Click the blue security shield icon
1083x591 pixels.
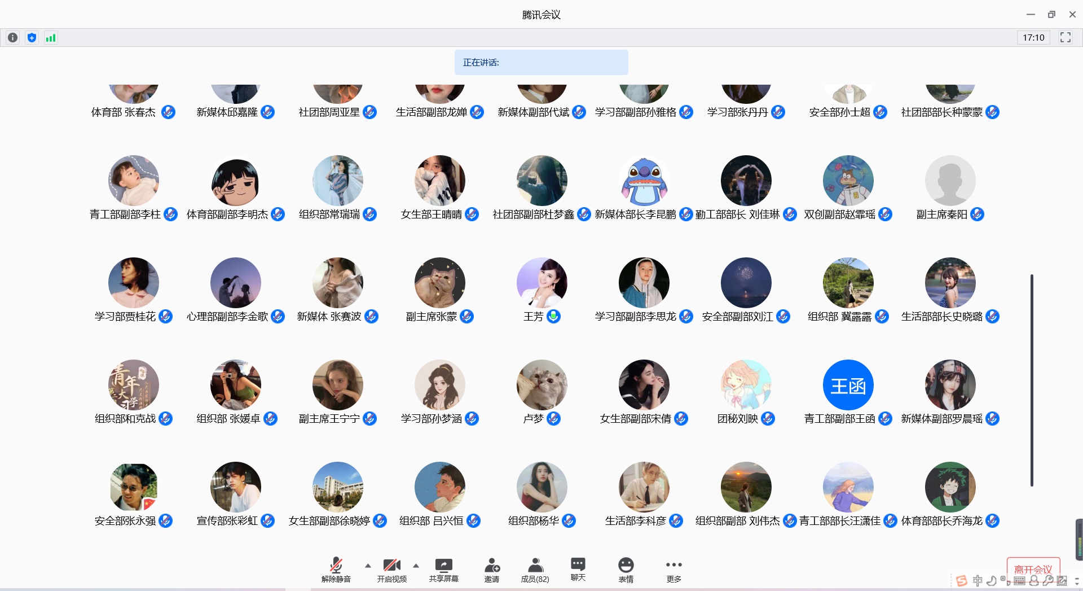[x=32, y=38]
